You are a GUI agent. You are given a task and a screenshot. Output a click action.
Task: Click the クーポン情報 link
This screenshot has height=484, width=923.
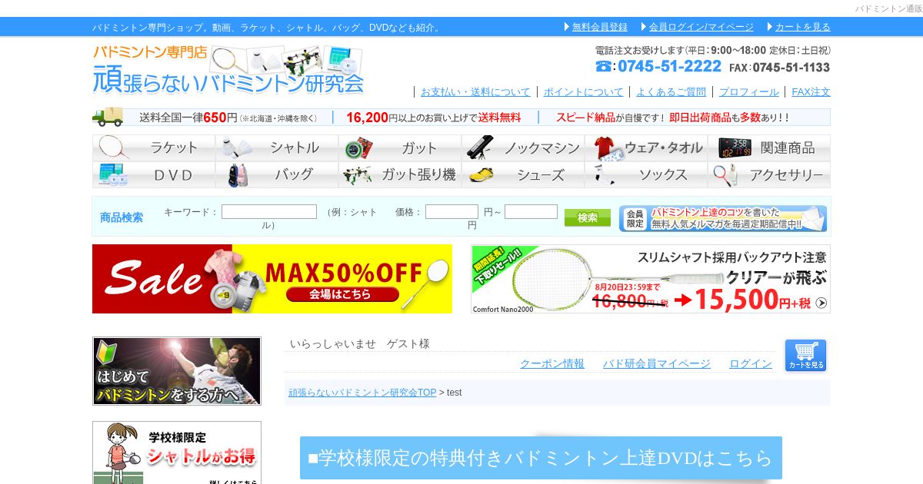coord(552,363)
